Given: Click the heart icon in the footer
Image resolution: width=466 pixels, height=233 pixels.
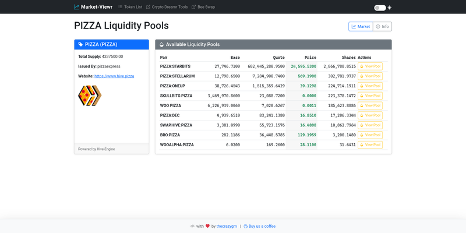Looking at the screenshot, I should coord(207,226).
